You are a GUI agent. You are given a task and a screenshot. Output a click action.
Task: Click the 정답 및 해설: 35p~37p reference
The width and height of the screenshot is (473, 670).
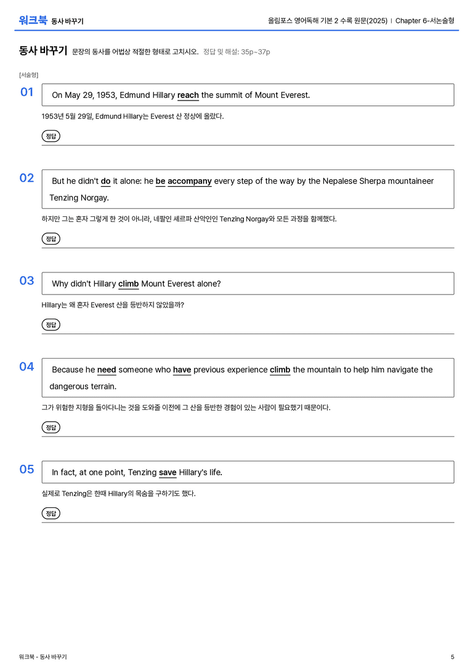236,52
